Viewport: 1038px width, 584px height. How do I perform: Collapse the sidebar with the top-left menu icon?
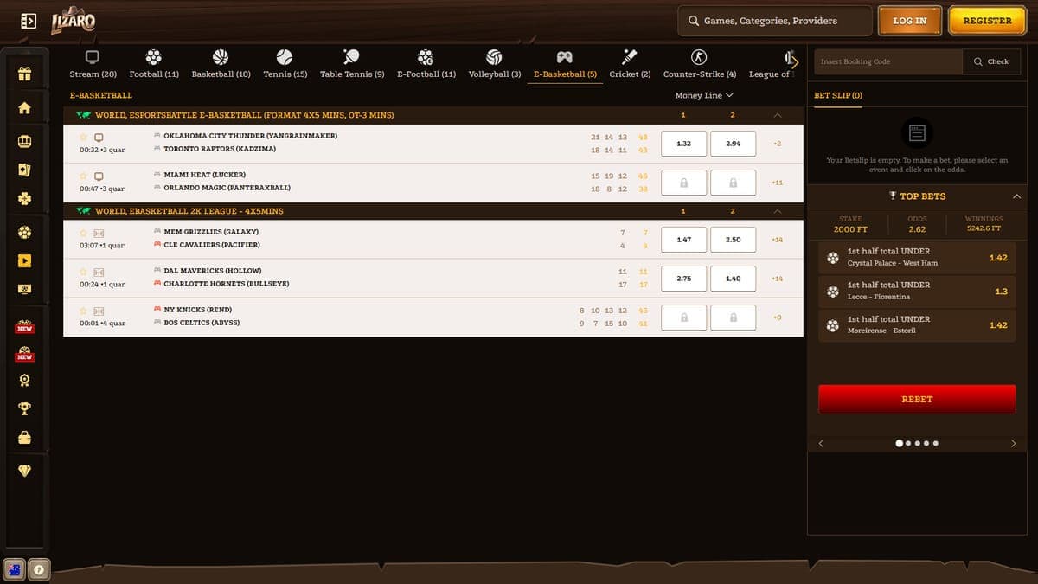(x=29, y=20)
